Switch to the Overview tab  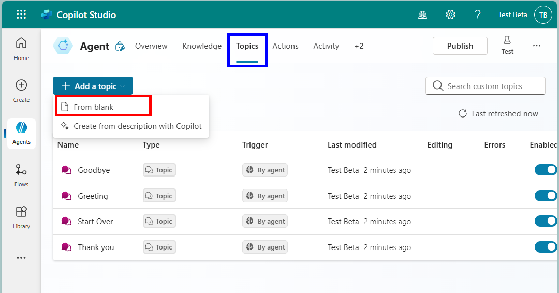(x=151, y=46)
